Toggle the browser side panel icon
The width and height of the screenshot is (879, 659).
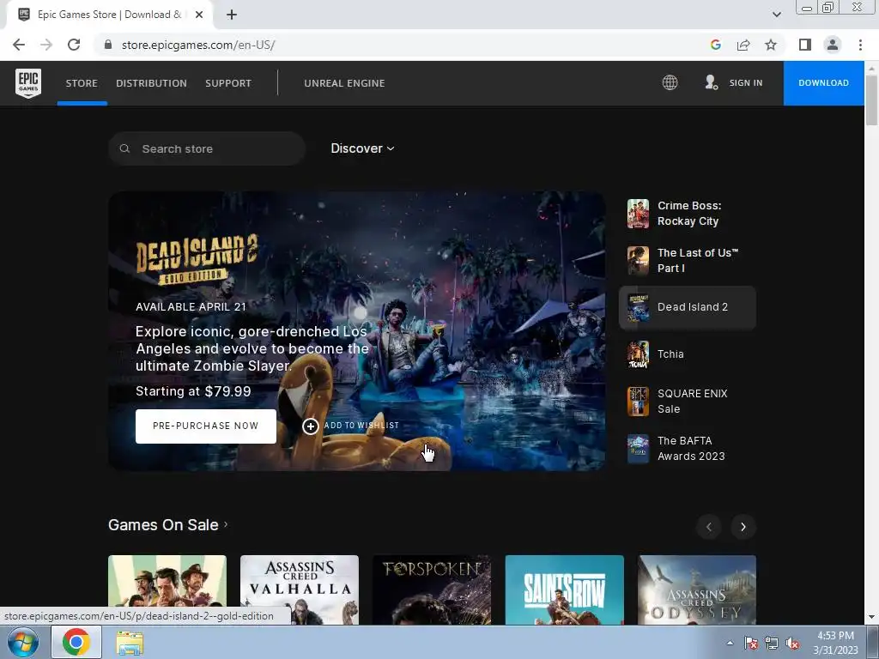point(805,45)
